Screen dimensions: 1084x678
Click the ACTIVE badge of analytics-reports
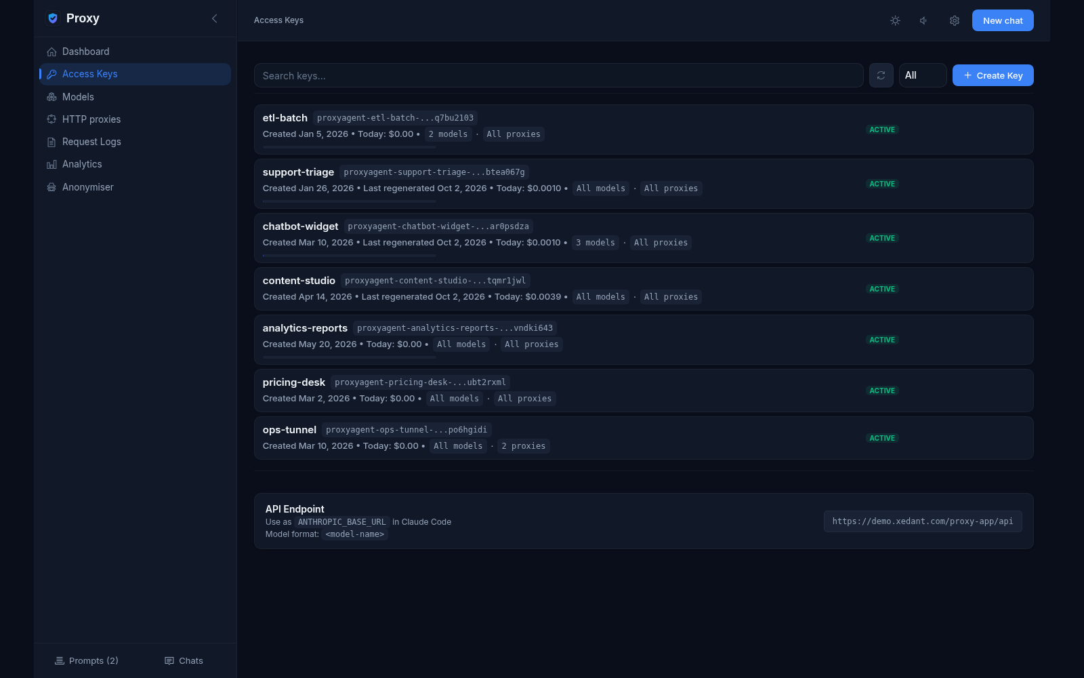[882, 340]
